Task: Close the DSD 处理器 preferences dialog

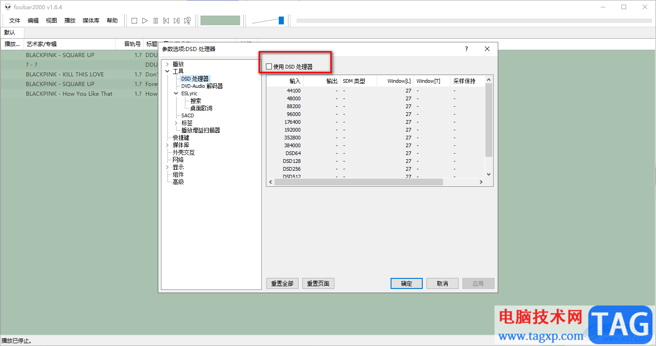Action: 487,49
